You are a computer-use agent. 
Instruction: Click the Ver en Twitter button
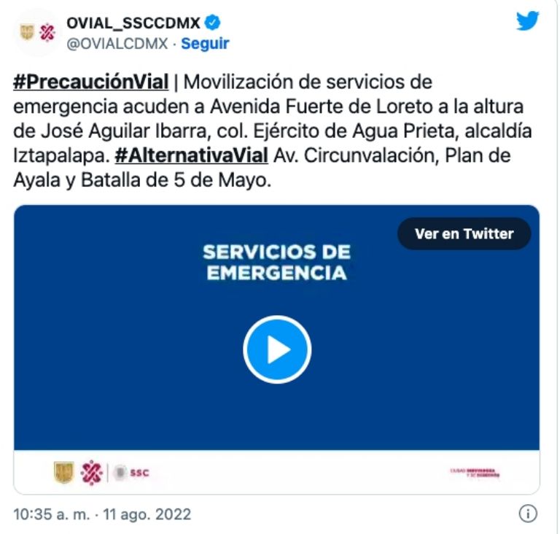click(464, 233)
